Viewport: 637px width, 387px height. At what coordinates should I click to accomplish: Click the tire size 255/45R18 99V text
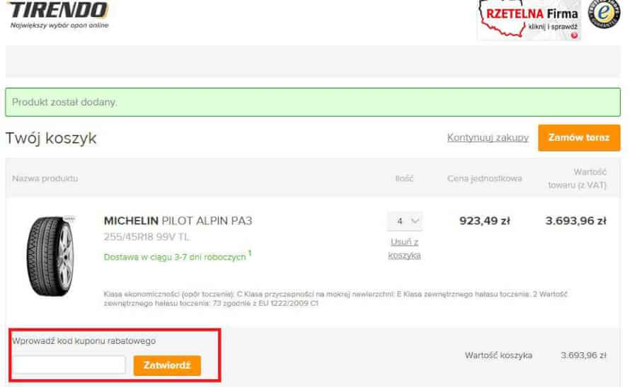click(x=147, y=237)
